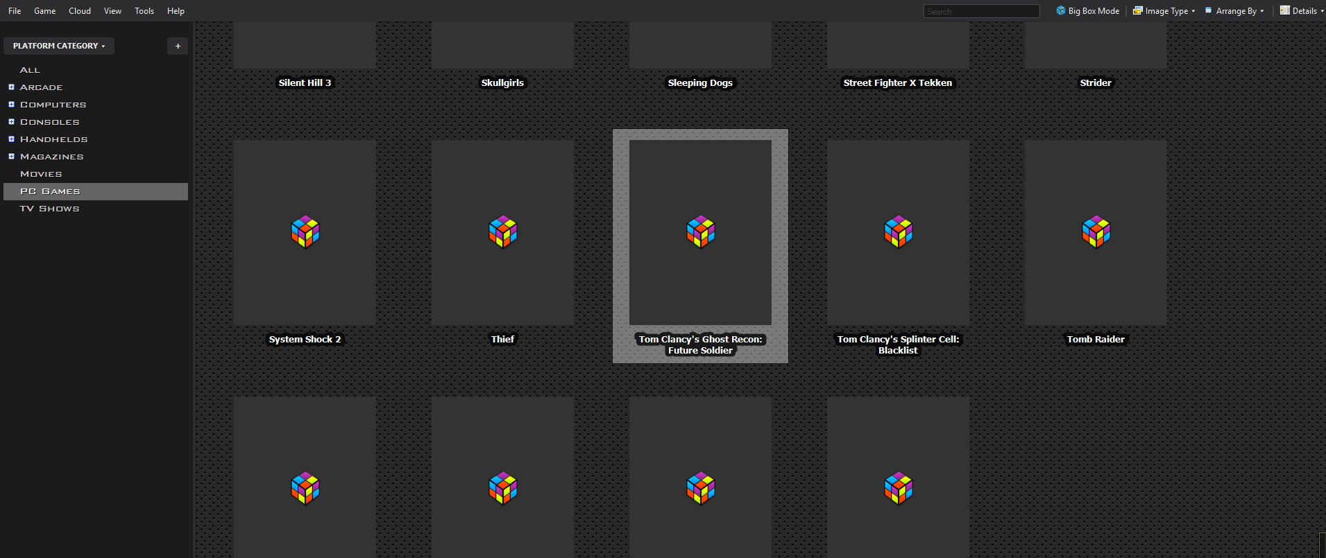Viewport: 1326px width, 558px height.
Task: Select the Skullgirls game title
Action: (x=503, y=82)
